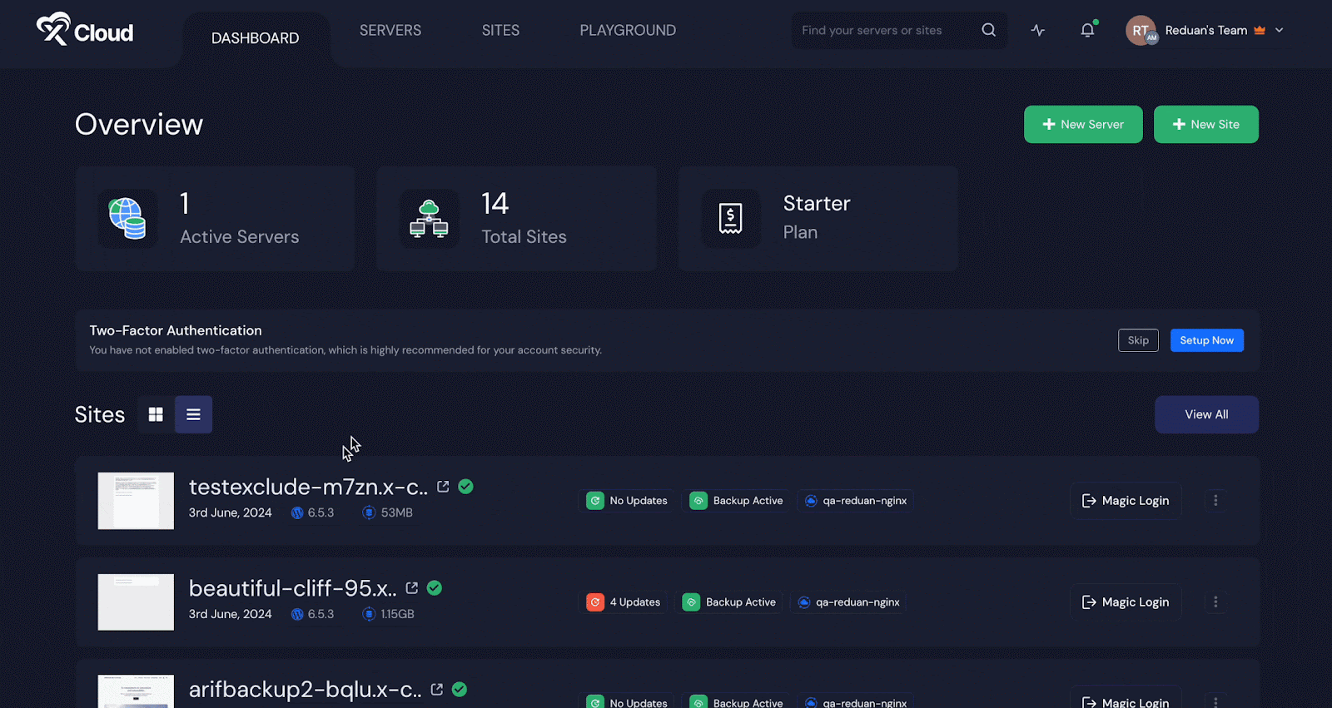Open the activity pulse icon
The image size is (1332, 708).
[x=1037, y=30]
